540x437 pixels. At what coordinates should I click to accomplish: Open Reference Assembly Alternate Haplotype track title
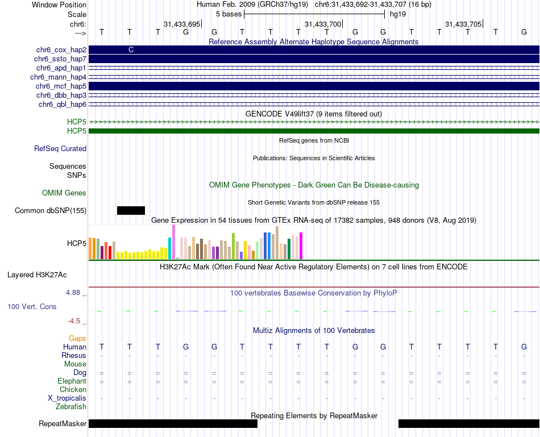[314, 41]
